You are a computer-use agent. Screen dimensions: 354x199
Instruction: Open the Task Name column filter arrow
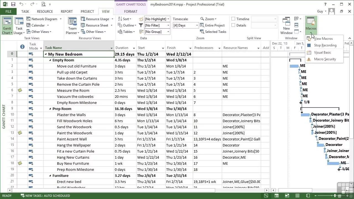[112, 48]
